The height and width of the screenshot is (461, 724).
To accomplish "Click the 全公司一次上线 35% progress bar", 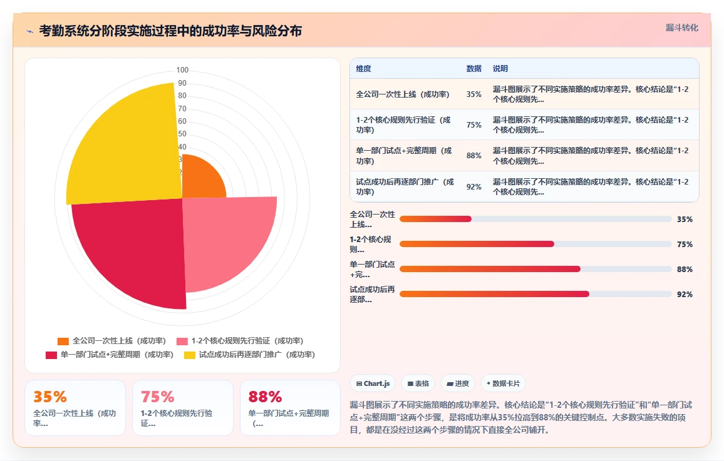I will click(535, 219).
